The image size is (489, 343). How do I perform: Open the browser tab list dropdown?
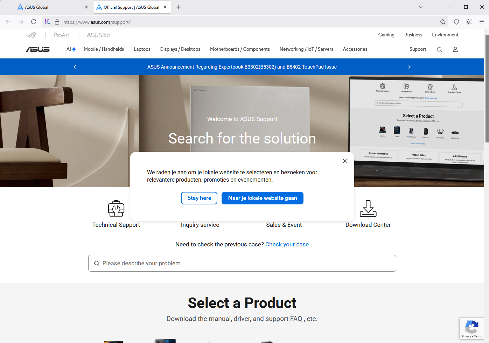tap(420, 7)
